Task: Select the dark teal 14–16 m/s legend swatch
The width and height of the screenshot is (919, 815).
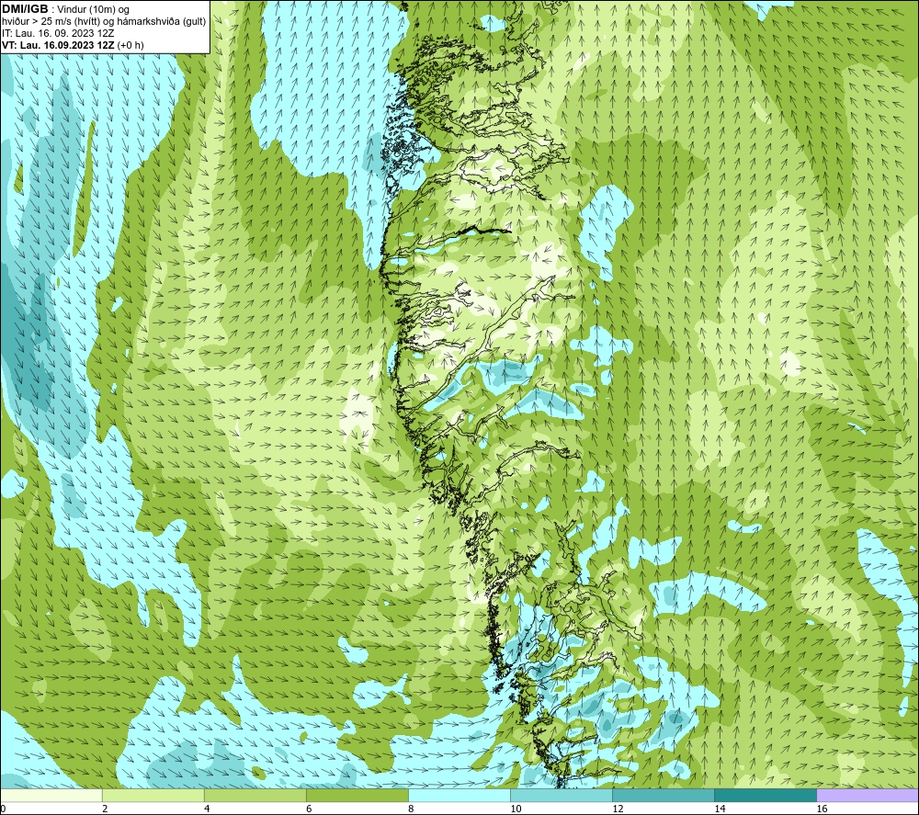Action: point(766,795)
